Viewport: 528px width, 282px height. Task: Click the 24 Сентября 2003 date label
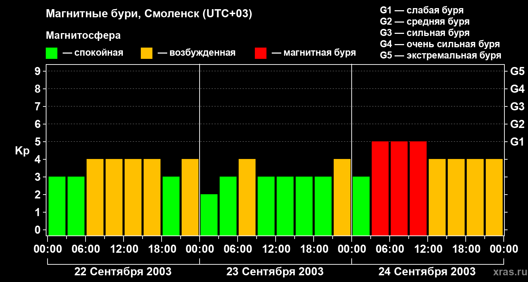[x=427, y=271]
